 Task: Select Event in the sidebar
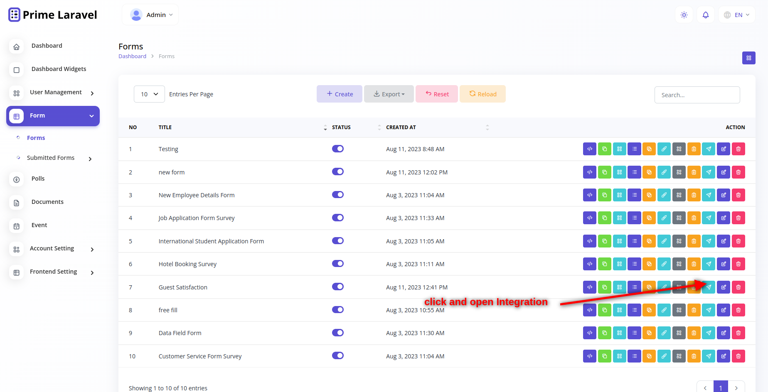click(39, 225)
